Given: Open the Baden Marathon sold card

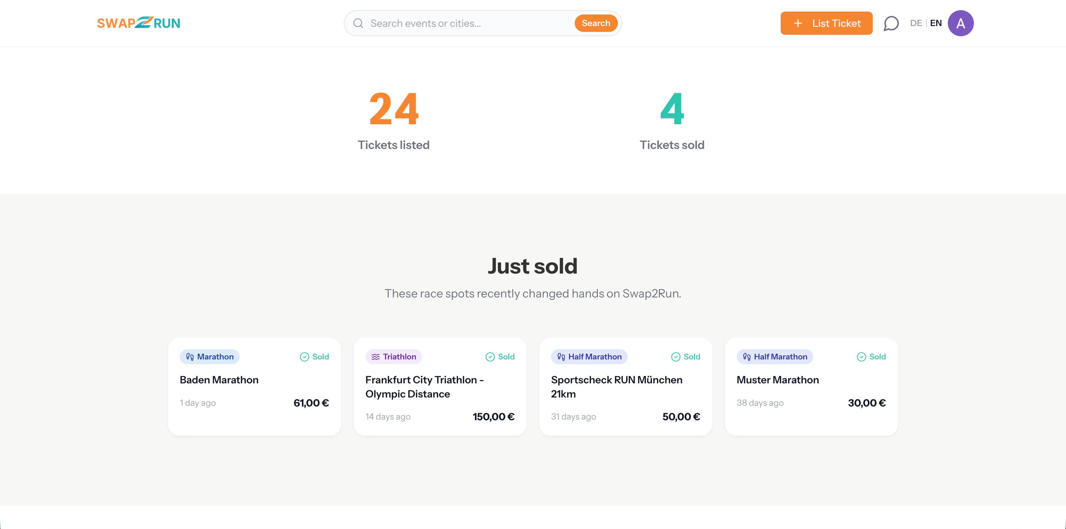Looking at the screenshot, I should pos(255,386).
